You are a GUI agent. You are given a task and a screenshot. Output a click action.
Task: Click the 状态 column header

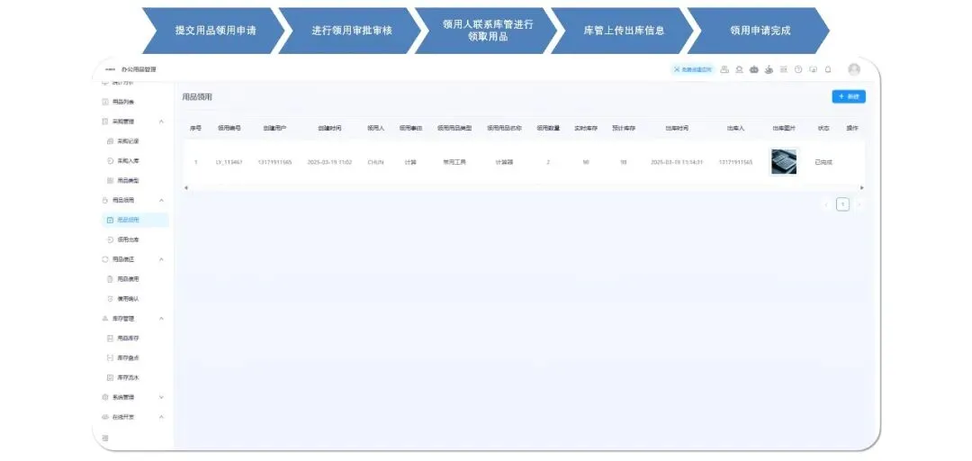(x=823, y=129)
